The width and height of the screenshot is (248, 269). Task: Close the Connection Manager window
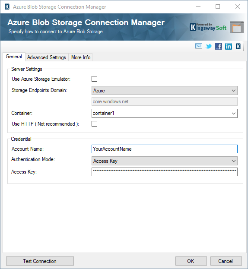coord(238,6)
